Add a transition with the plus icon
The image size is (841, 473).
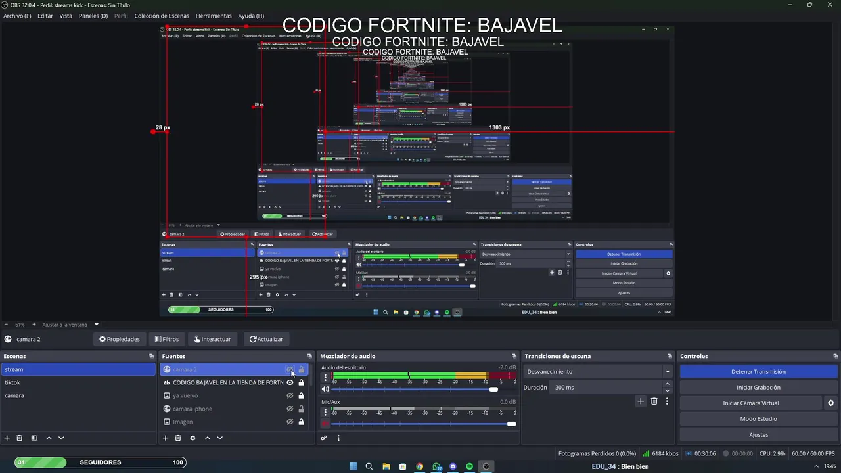641,401
